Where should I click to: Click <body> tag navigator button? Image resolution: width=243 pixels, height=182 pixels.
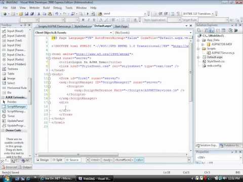107,160
